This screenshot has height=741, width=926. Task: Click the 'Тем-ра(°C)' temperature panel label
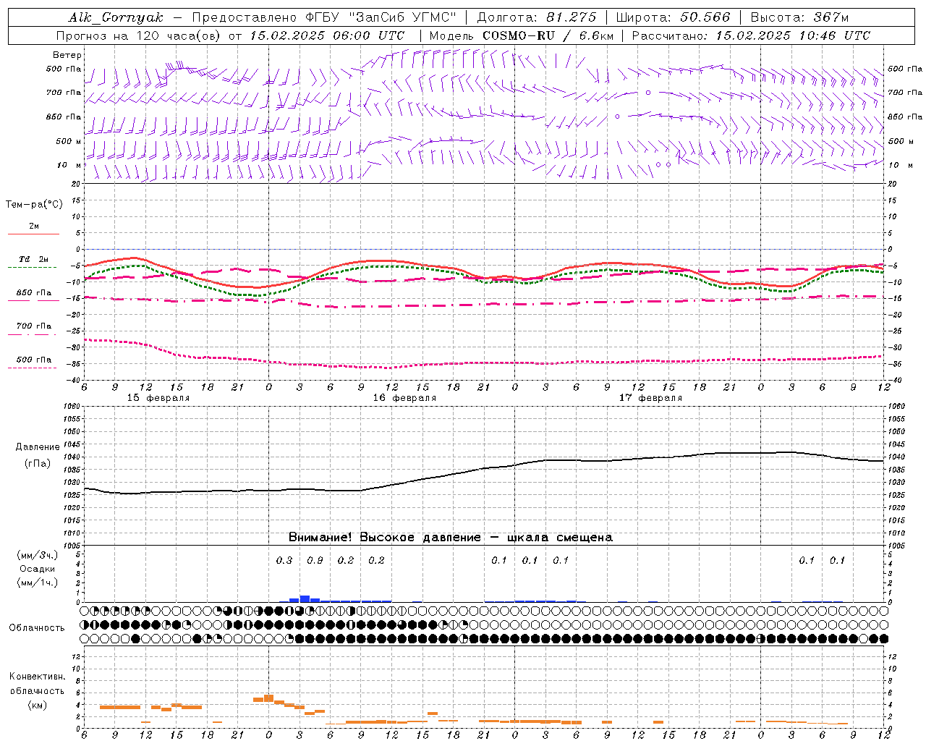click(x=34, y=205)
